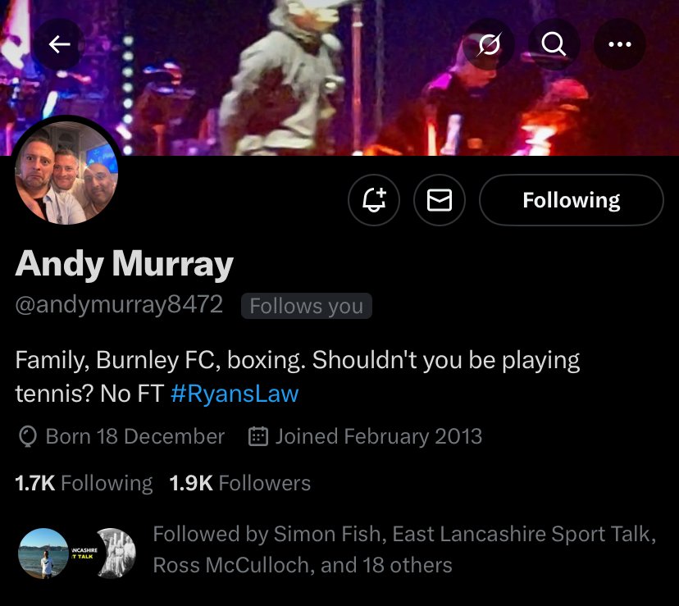679x606 pixels.
Task: Open the Andy Murray profile picture
Action: pos(66,172)
